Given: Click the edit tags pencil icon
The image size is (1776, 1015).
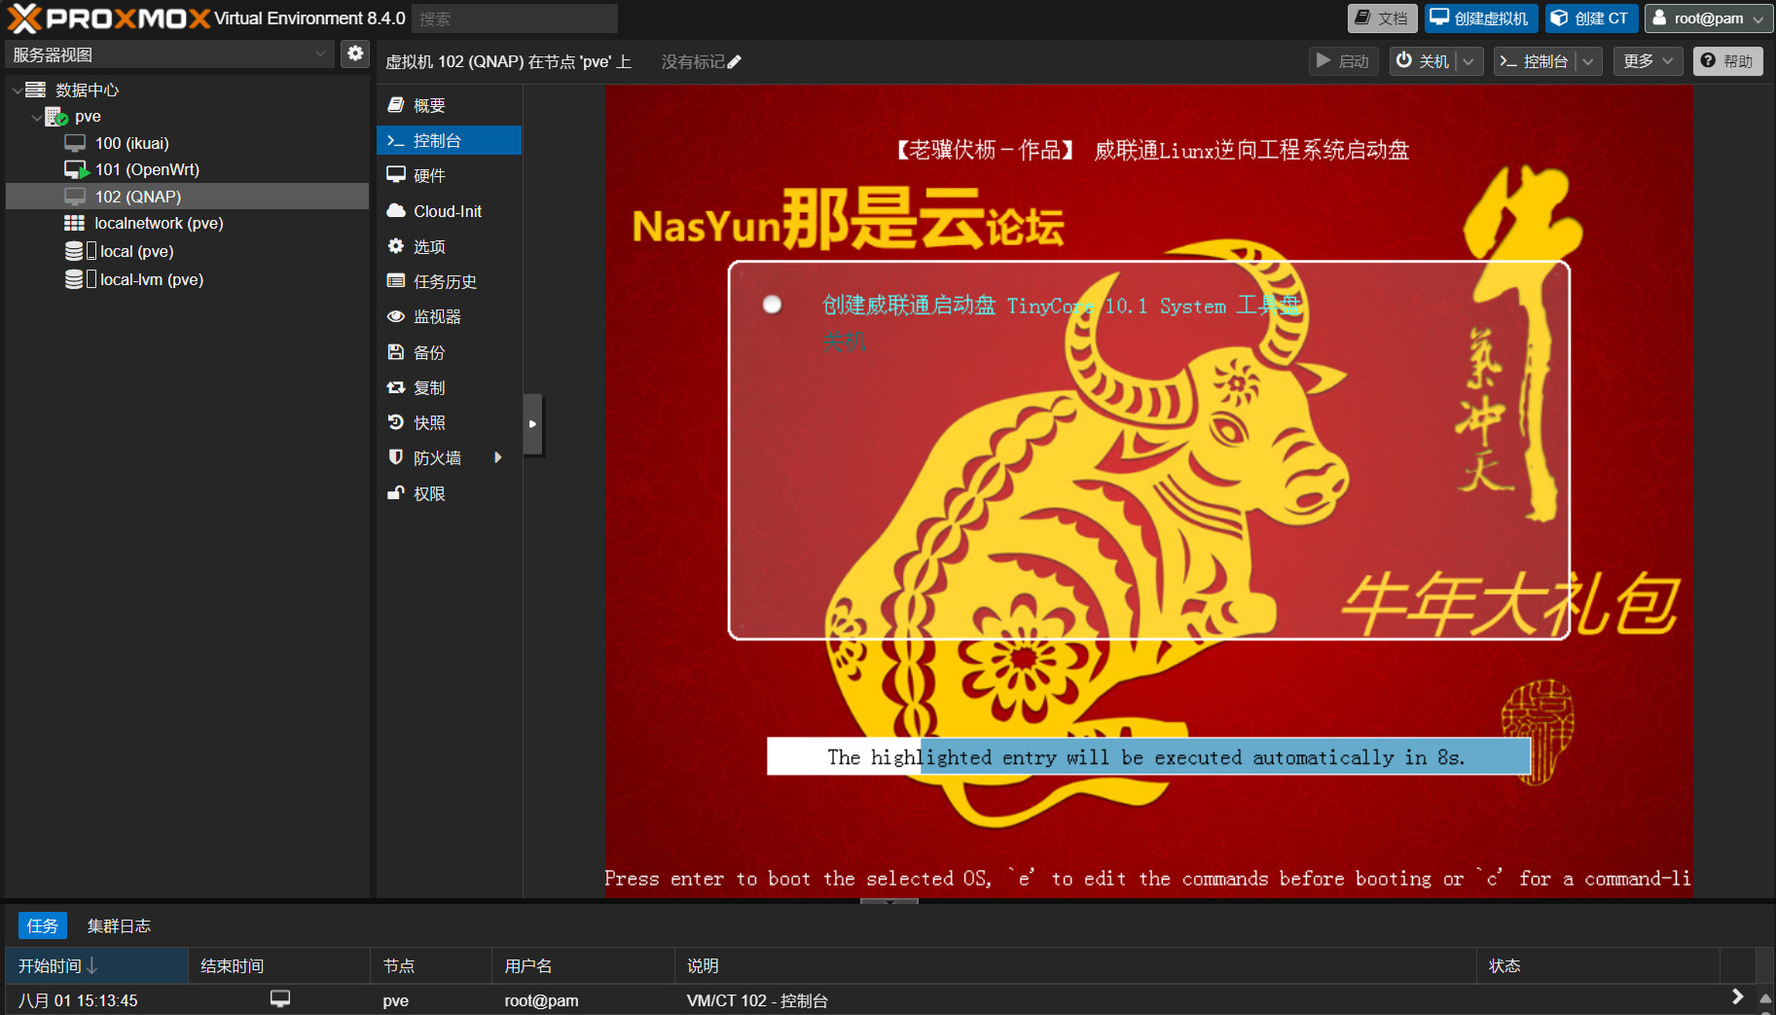Looking at the screenshot, I should [735, 62].
